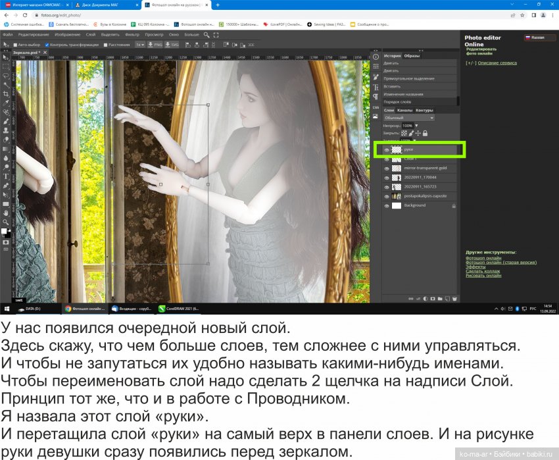This screenshot has height=460, width=559.
Task: Open the Russian language selector
Action: [x=538, y=38]
